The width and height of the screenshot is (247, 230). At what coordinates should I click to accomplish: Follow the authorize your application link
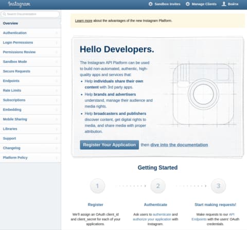(152, 219)
